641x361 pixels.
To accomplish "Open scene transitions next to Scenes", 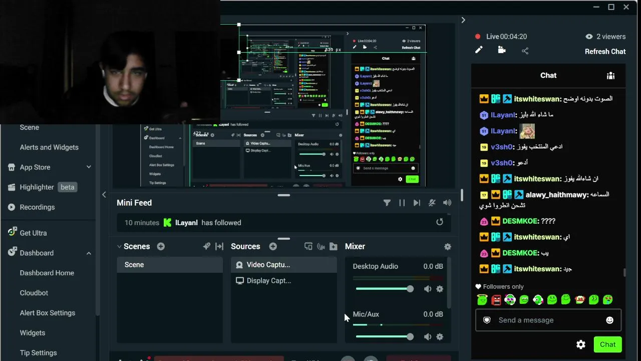I will (x=206, y=246).
